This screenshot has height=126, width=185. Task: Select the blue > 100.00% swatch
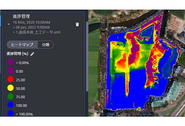11,113
